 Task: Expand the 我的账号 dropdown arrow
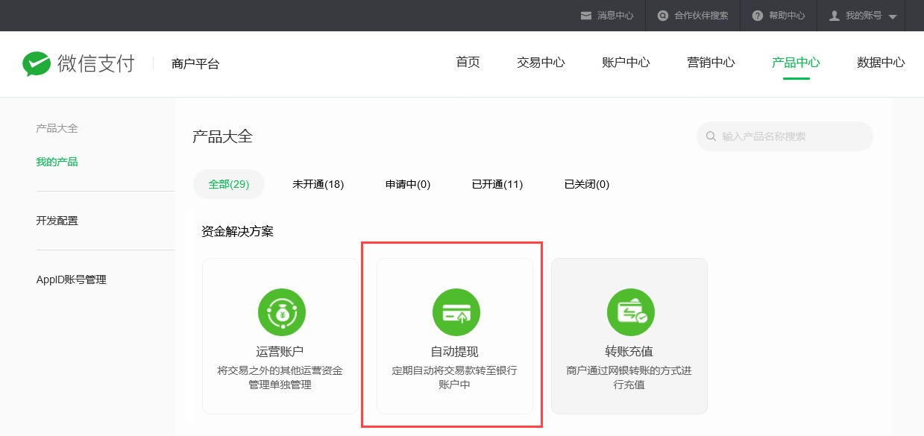coord(893,16)
